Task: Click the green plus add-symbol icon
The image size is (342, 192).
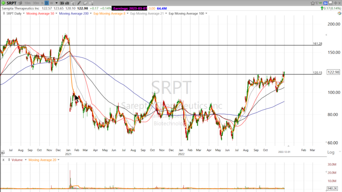Action: pos(3,3)
